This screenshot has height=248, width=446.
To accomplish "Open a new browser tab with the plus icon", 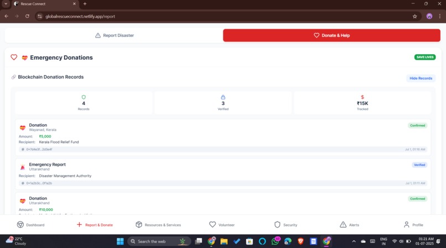I will (85, 4).
